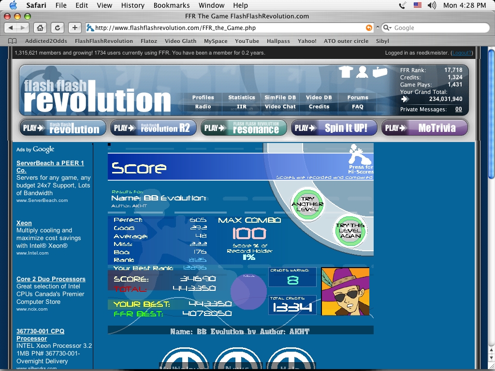Viewport: 495px width, 371px height.
Task: Open the home page button
Action: pyautogui.click(x=40, y=28)
